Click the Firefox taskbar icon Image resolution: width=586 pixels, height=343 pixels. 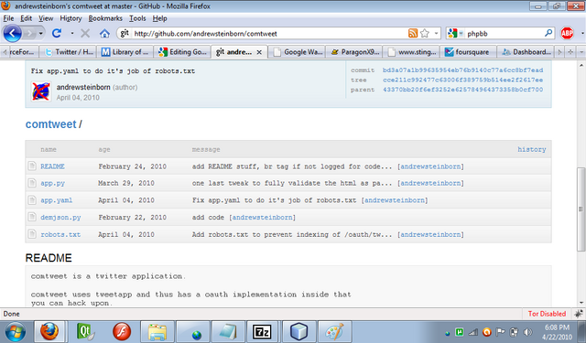(x=49, y=331)
